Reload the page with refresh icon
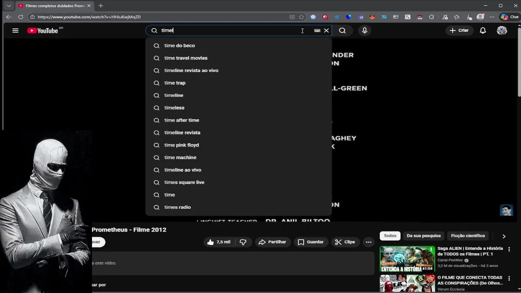This screenshot has height=293, width=521. [20, 17]
